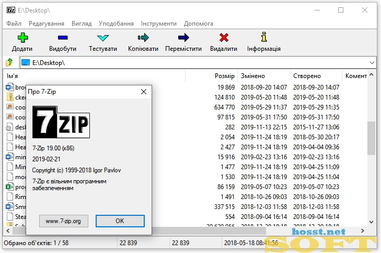
Task: Select the Excel file icon for 'pro' row
Action: 10,187
